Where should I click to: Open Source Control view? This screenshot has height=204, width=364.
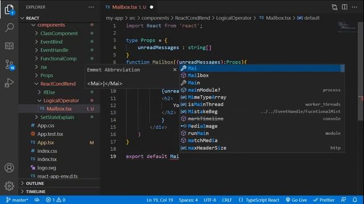click(x=9, y=65)
